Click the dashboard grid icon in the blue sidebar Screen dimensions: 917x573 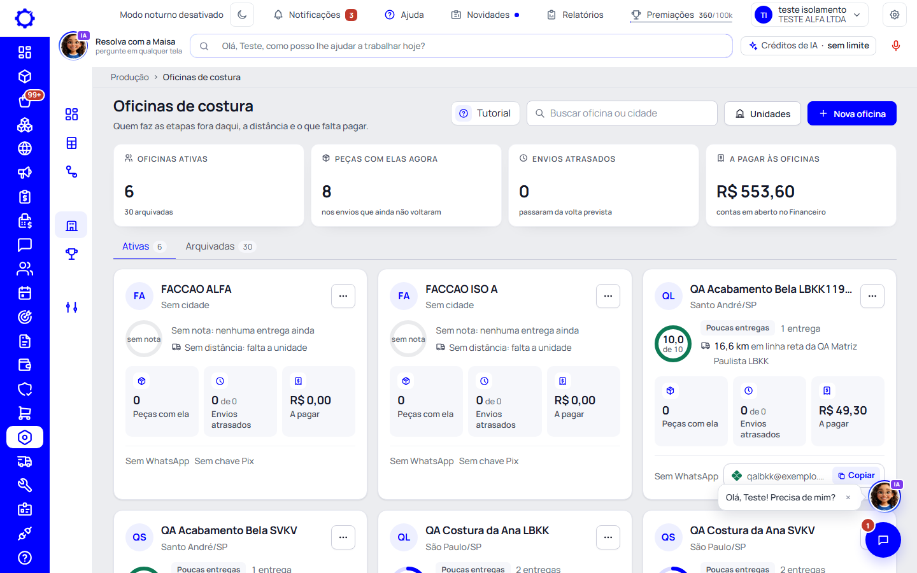point(25,52)
